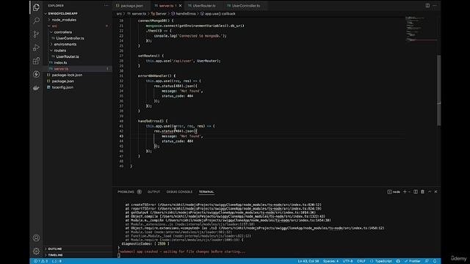
Task: Open tsconfig.json in the explorer tree
Action: pos(62,87)
